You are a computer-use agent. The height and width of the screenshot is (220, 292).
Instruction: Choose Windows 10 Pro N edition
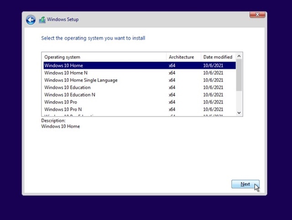140,109
